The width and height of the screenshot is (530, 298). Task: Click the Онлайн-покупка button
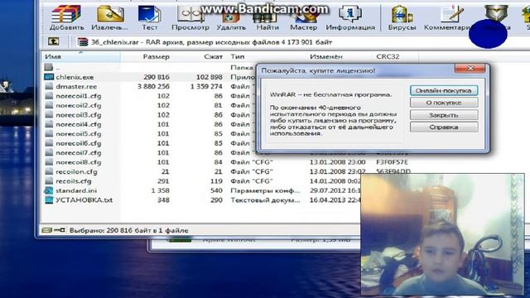(x=444, y=90)
